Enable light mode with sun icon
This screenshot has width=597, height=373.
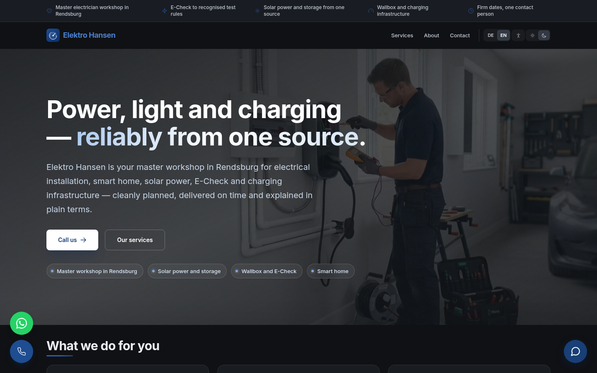tap(532, 35)
